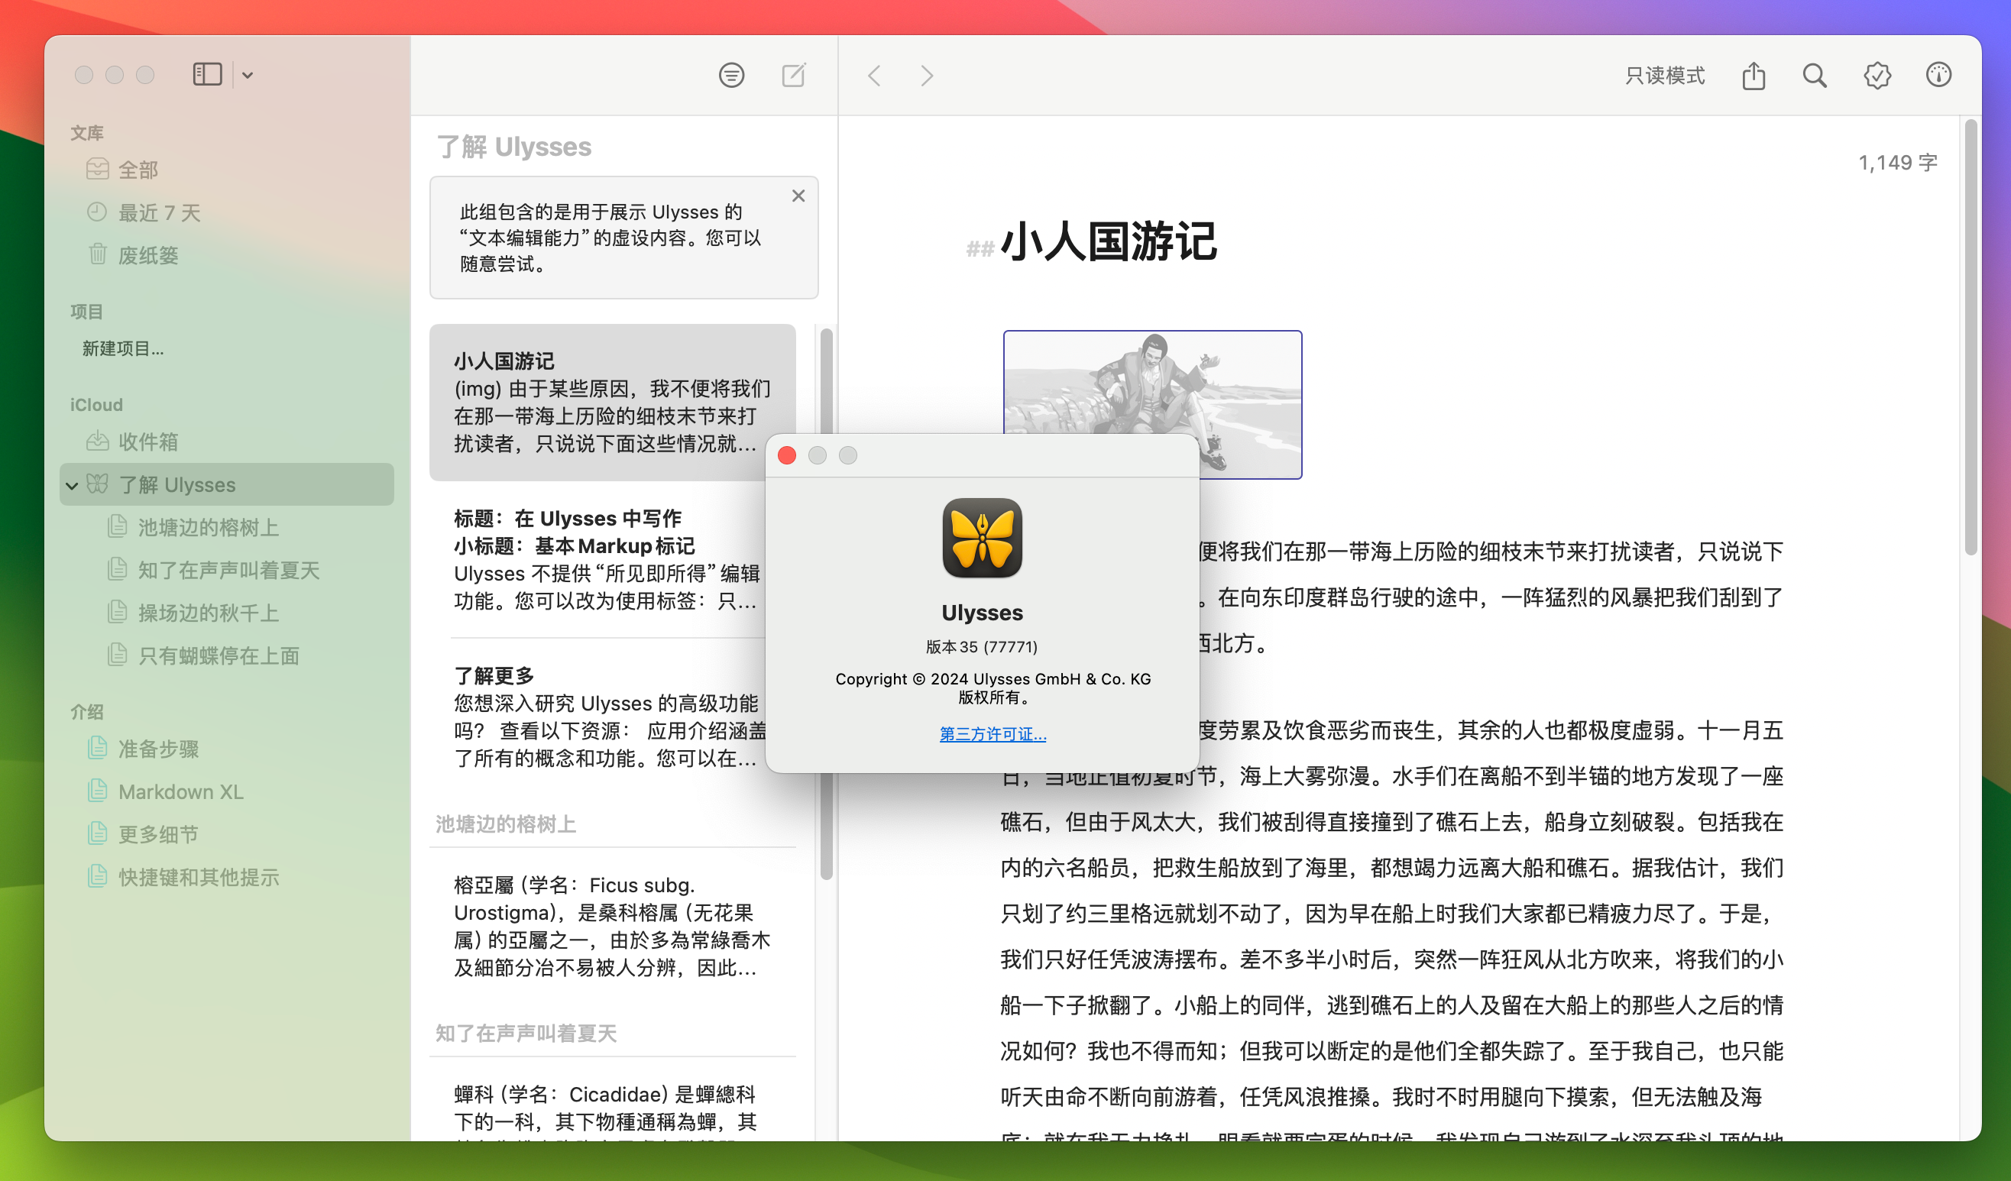Create a new sheet with compose icon
This screenshot has height=1181, width=2011.
tap(793, 75)
